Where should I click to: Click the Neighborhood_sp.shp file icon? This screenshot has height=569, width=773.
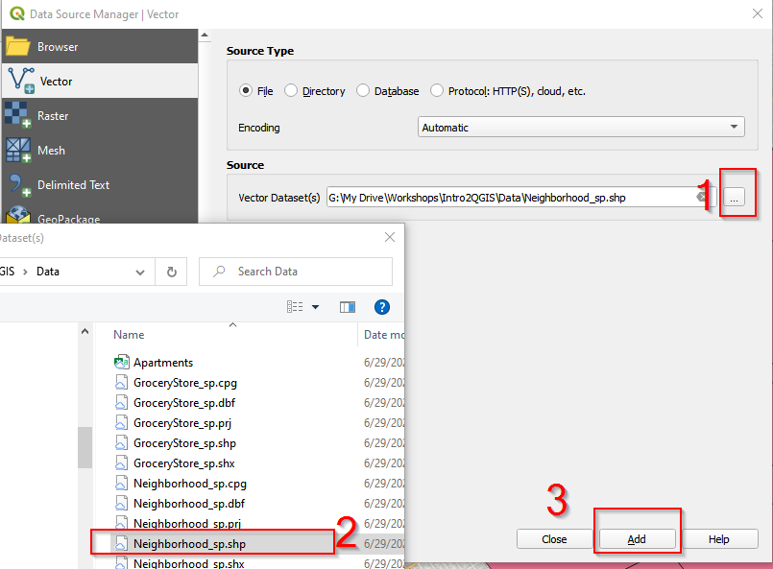pyautogui.click(x=121, y=543)
